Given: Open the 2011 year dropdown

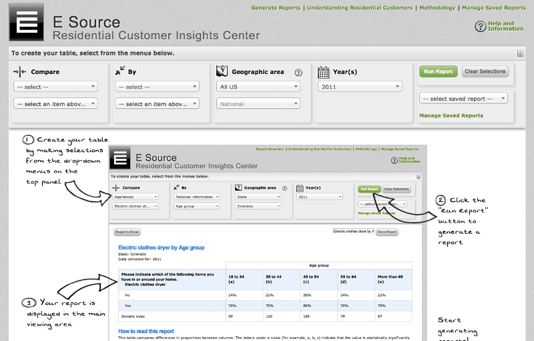Looking at the screenshot, I should pos(360,87).
